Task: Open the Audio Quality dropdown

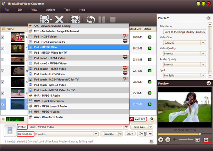Action: click(x=203, y=64)
